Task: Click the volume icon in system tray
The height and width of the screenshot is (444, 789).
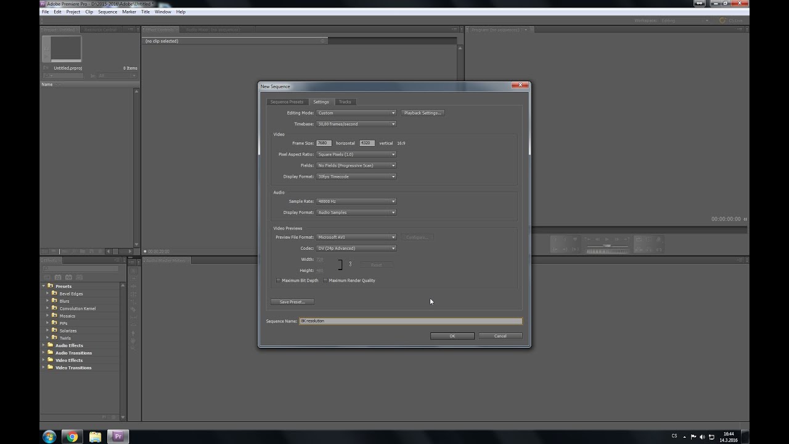Action: point(702,437)
